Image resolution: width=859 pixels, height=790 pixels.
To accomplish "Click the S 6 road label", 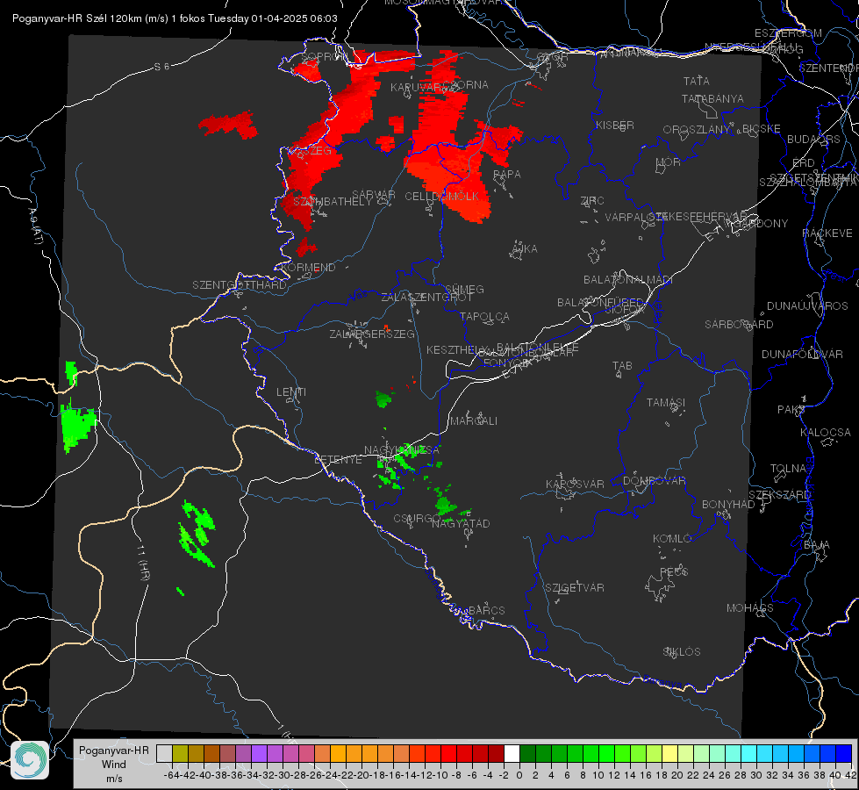I will click(161, 67).
